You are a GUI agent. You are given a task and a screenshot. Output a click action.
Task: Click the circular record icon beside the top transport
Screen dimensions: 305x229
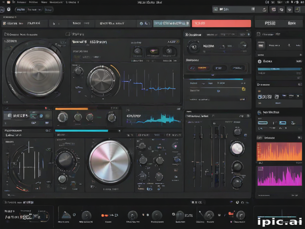[9, 9]
